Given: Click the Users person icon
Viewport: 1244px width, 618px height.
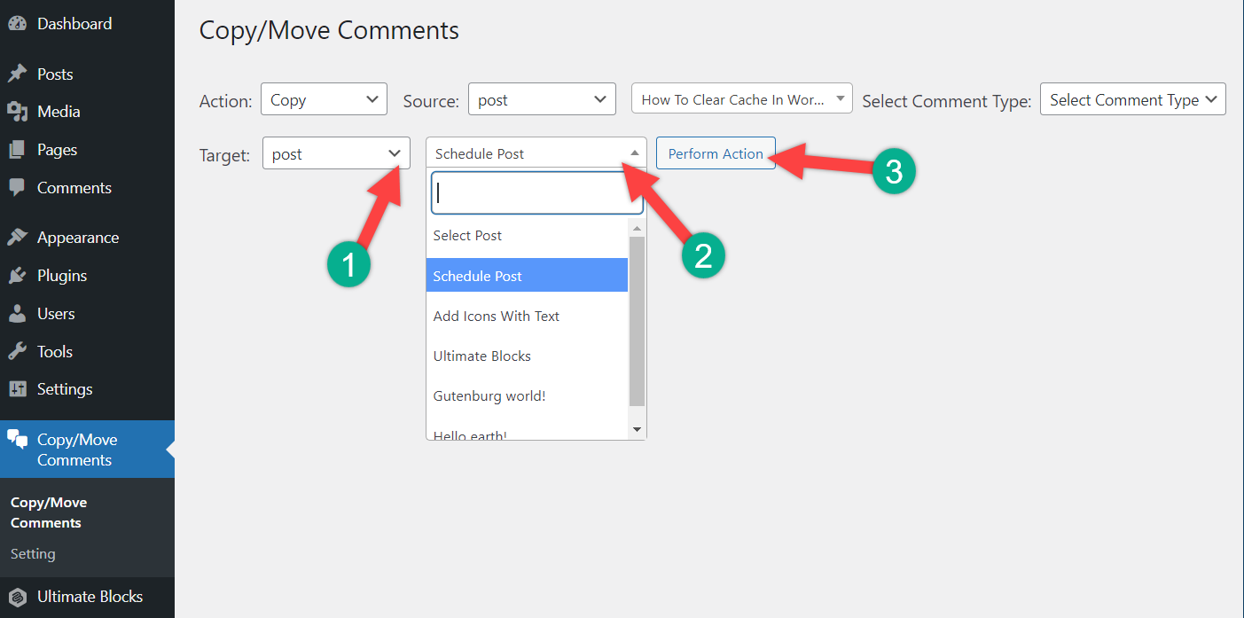Looking at the screenshot, I should (x=17, y=314).
